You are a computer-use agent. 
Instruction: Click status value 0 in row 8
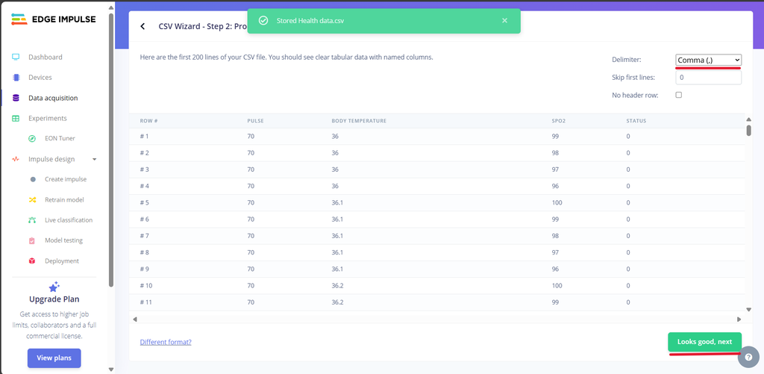[x=628, y=252]
